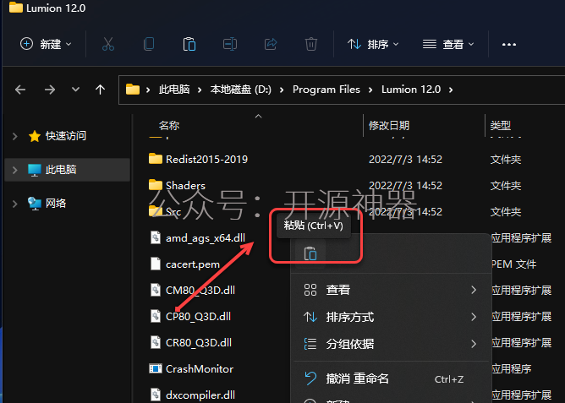Click Program Files in address bar

(x=326, y=90)
